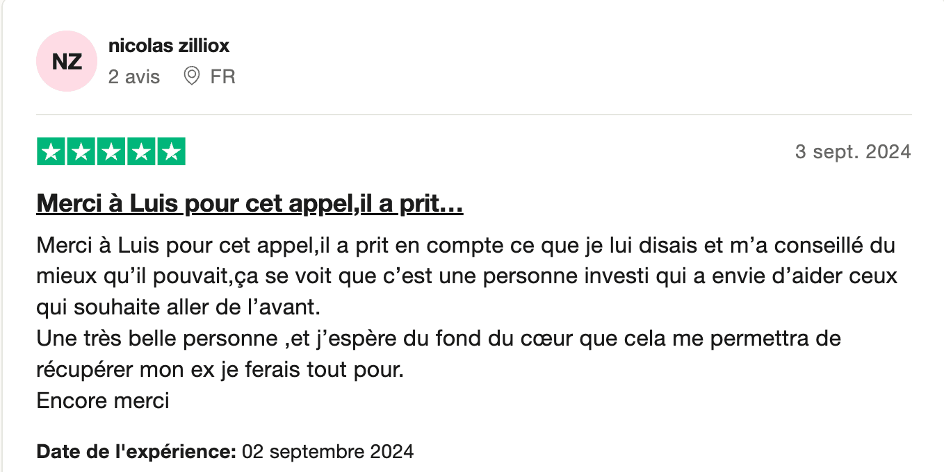Select the FR country label
The image size is (944, 472).
222,76
